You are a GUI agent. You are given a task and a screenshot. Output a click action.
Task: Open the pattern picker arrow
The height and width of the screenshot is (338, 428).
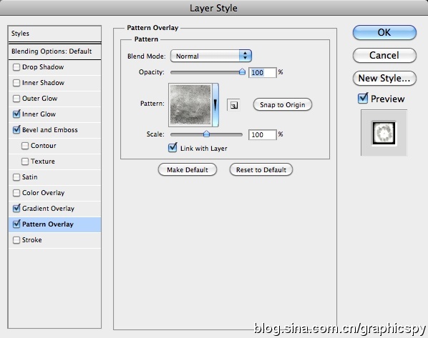[215, 105]
